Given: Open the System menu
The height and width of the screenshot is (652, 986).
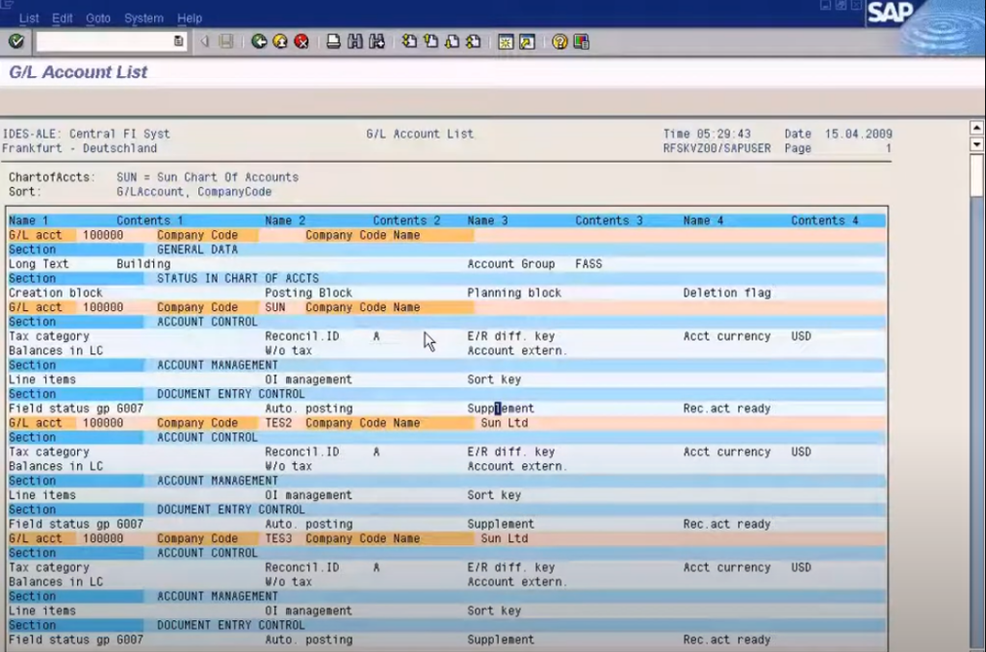Looking at the screenshot, I should 144,18.
